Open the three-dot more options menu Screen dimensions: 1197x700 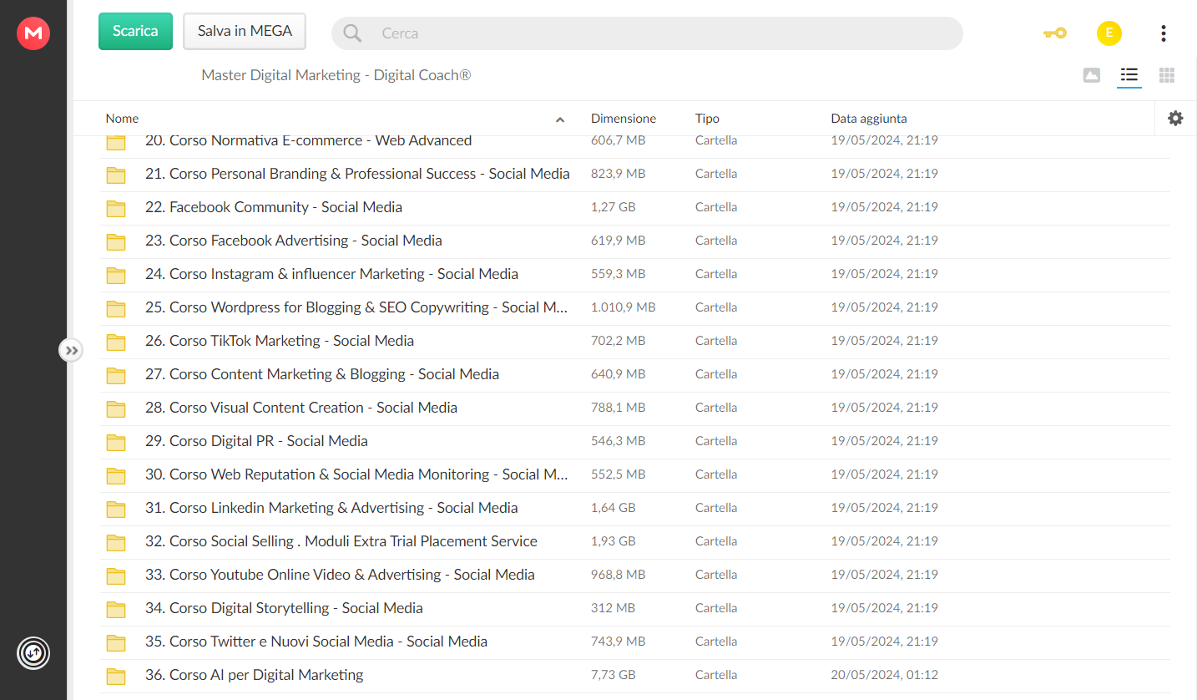1164,33
